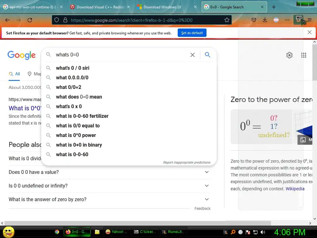The image size is (317, 238).
Task: Choose suggestion "what is 0/0 equal to"
Action: tap(129, 126)
